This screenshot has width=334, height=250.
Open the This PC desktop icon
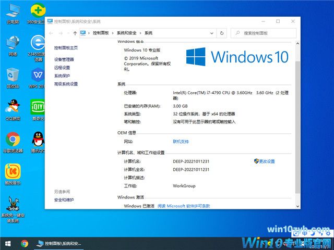pos(13,14)
